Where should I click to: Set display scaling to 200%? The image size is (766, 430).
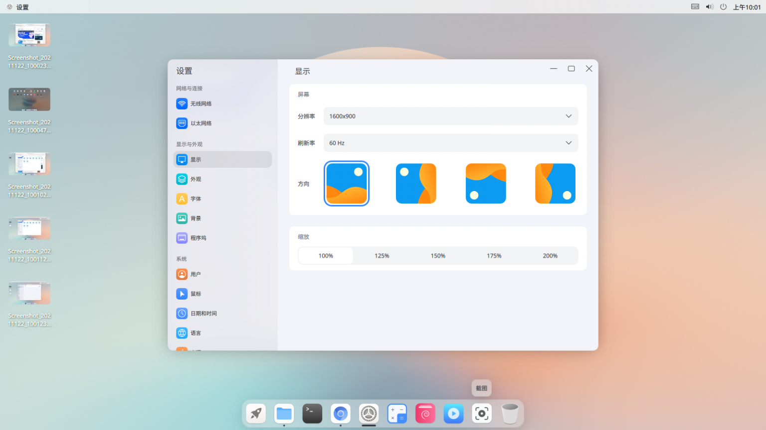tap(550, 255)
